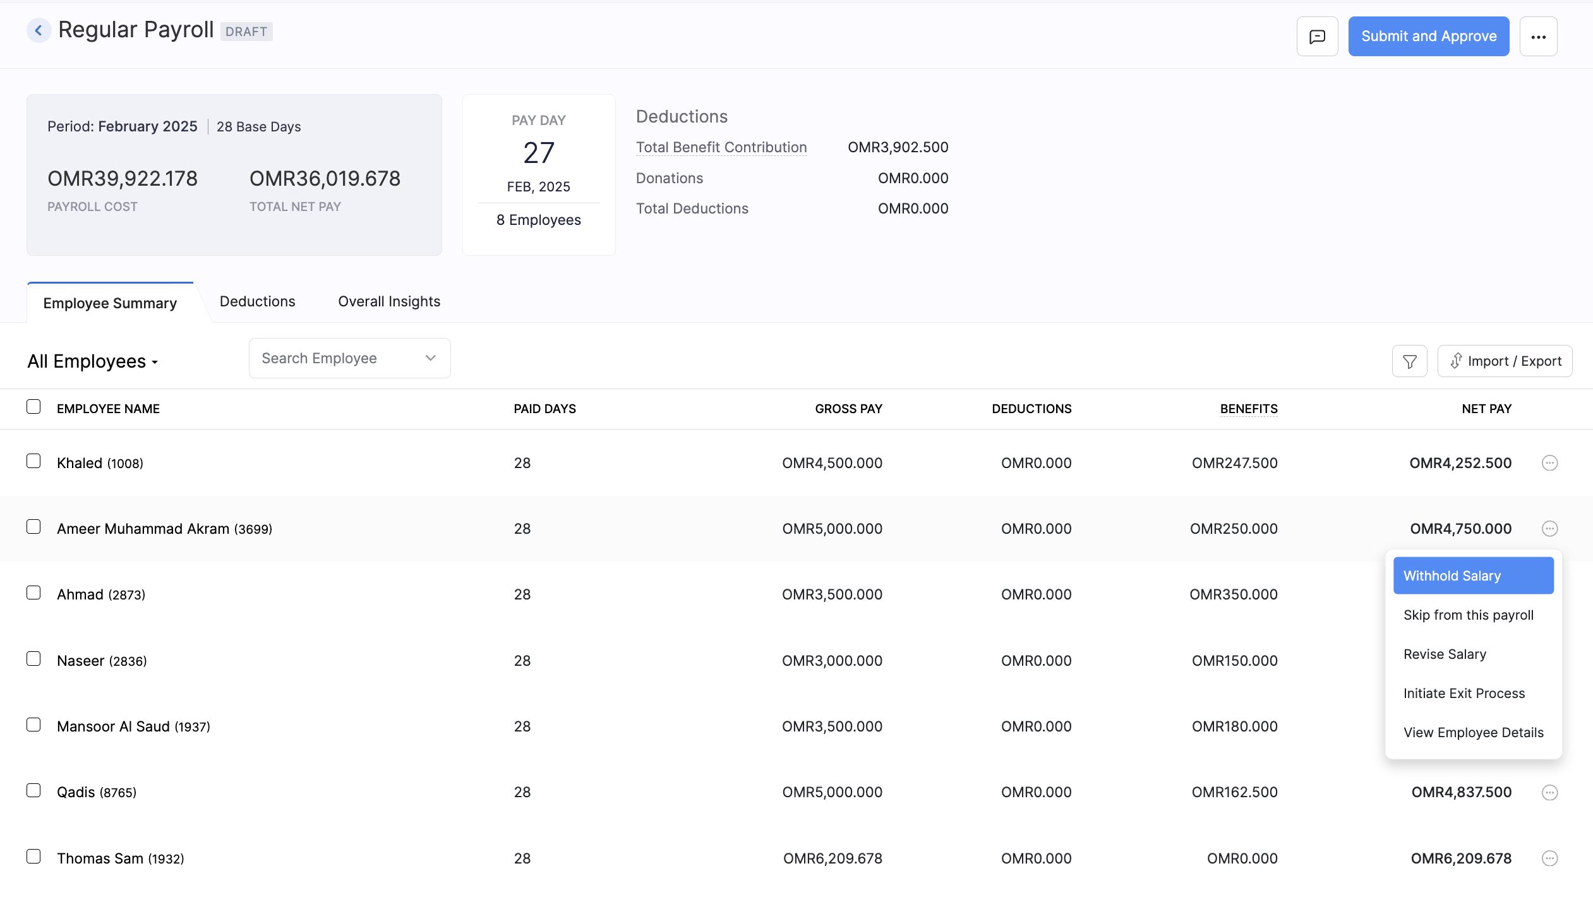
Task: Open row actions for Khaled
Action: point(1549,462)
